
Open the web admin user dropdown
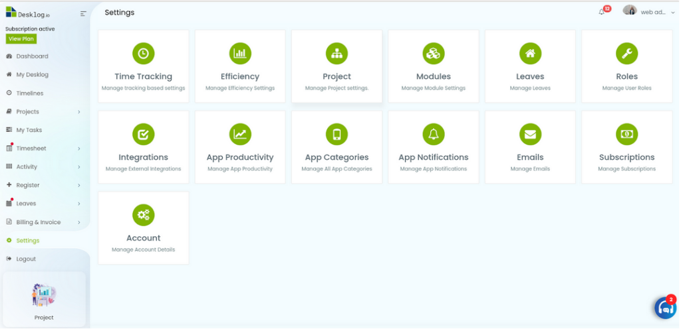coord(649,12)
